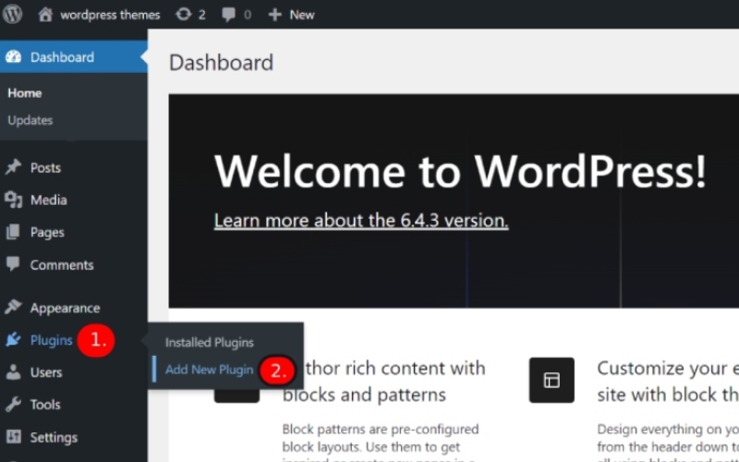
Task: Go to Updates under Dashboard
Action: 30,120
